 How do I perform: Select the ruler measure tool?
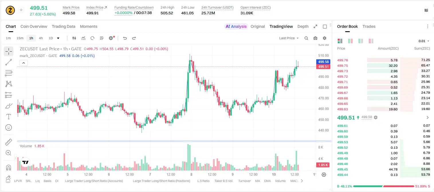click(x=9, y=142)
